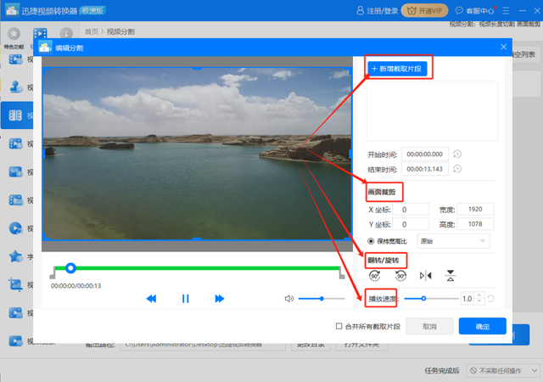Reset the end time (结束时间)
The width and height of the screenshot is (543, 382).
(x=457, y=170)
